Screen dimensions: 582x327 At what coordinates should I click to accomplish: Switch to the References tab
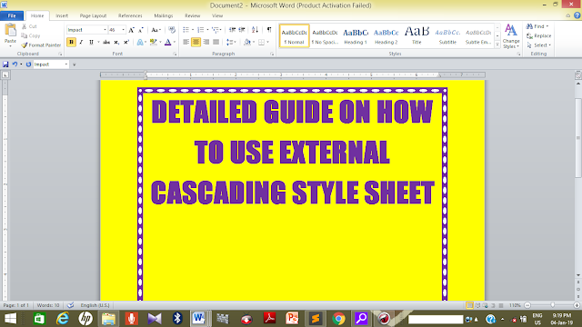130,15
